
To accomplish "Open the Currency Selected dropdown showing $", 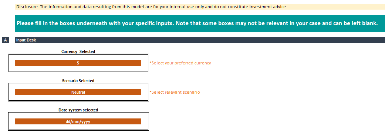I will [x=78, y=63].
